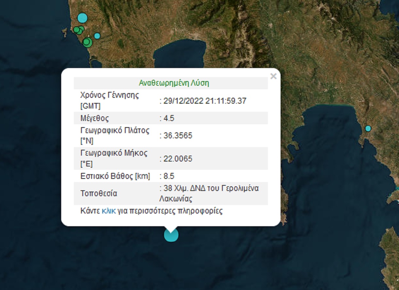Click the 'Εστιακό Βάθος [km]' label
Image resolution: width=399 pixels, height=290 pixels.
click(x=115, y=176)
